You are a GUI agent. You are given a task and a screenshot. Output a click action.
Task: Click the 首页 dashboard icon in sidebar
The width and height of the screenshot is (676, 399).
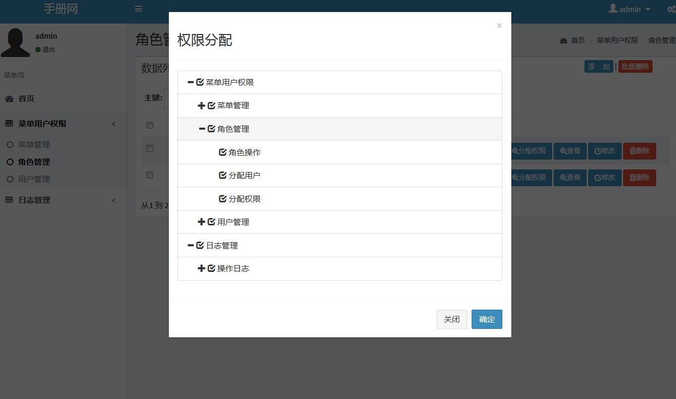tap(9, 99)
